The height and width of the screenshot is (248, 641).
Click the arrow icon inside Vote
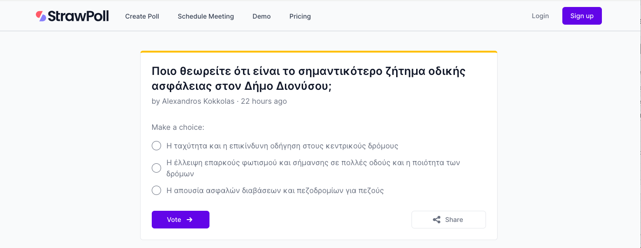point(189,220)
